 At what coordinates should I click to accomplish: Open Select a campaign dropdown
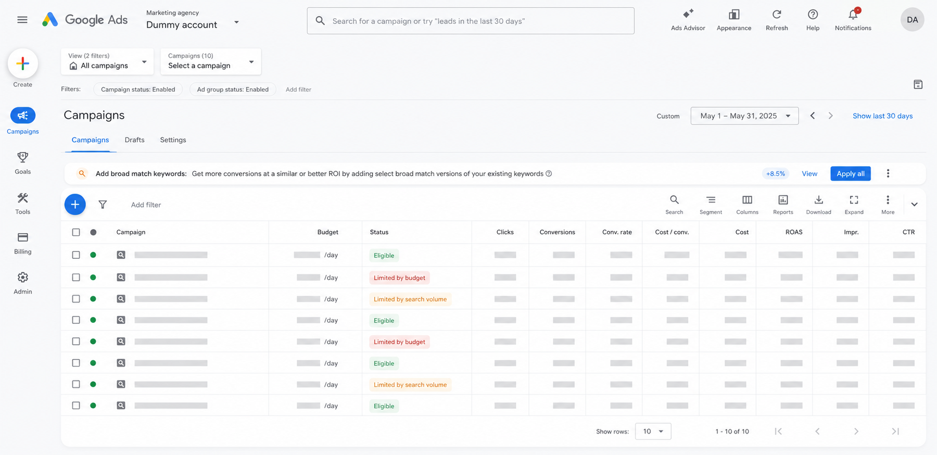coord(211,61)
